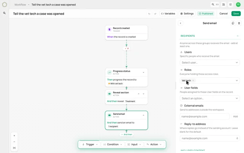Image resolution: width=244 pixels, height=153 pixels.
Task: Click the command grid icon beside search
Action: coord(224,5)
